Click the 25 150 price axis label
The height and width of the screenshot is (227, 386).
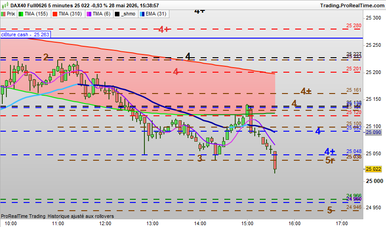pos(373,99)
